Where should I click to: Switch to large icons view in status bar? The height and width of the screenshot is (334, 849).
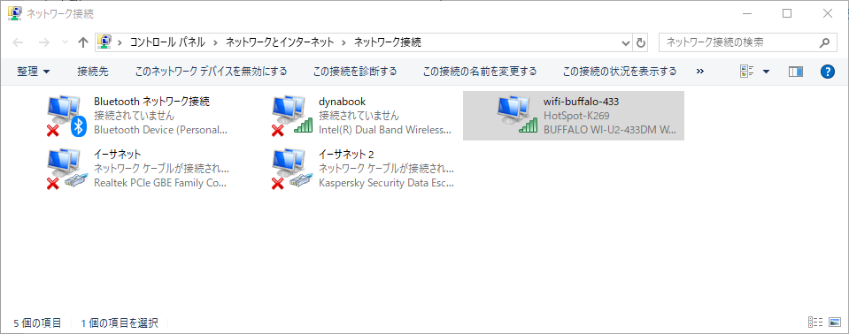tap(834, 323)
